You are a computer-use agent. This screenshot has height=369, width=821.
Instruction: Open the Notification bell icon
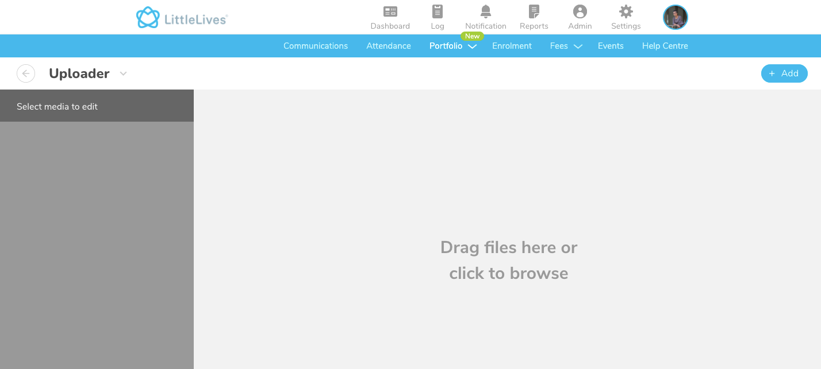coord(486,11)
